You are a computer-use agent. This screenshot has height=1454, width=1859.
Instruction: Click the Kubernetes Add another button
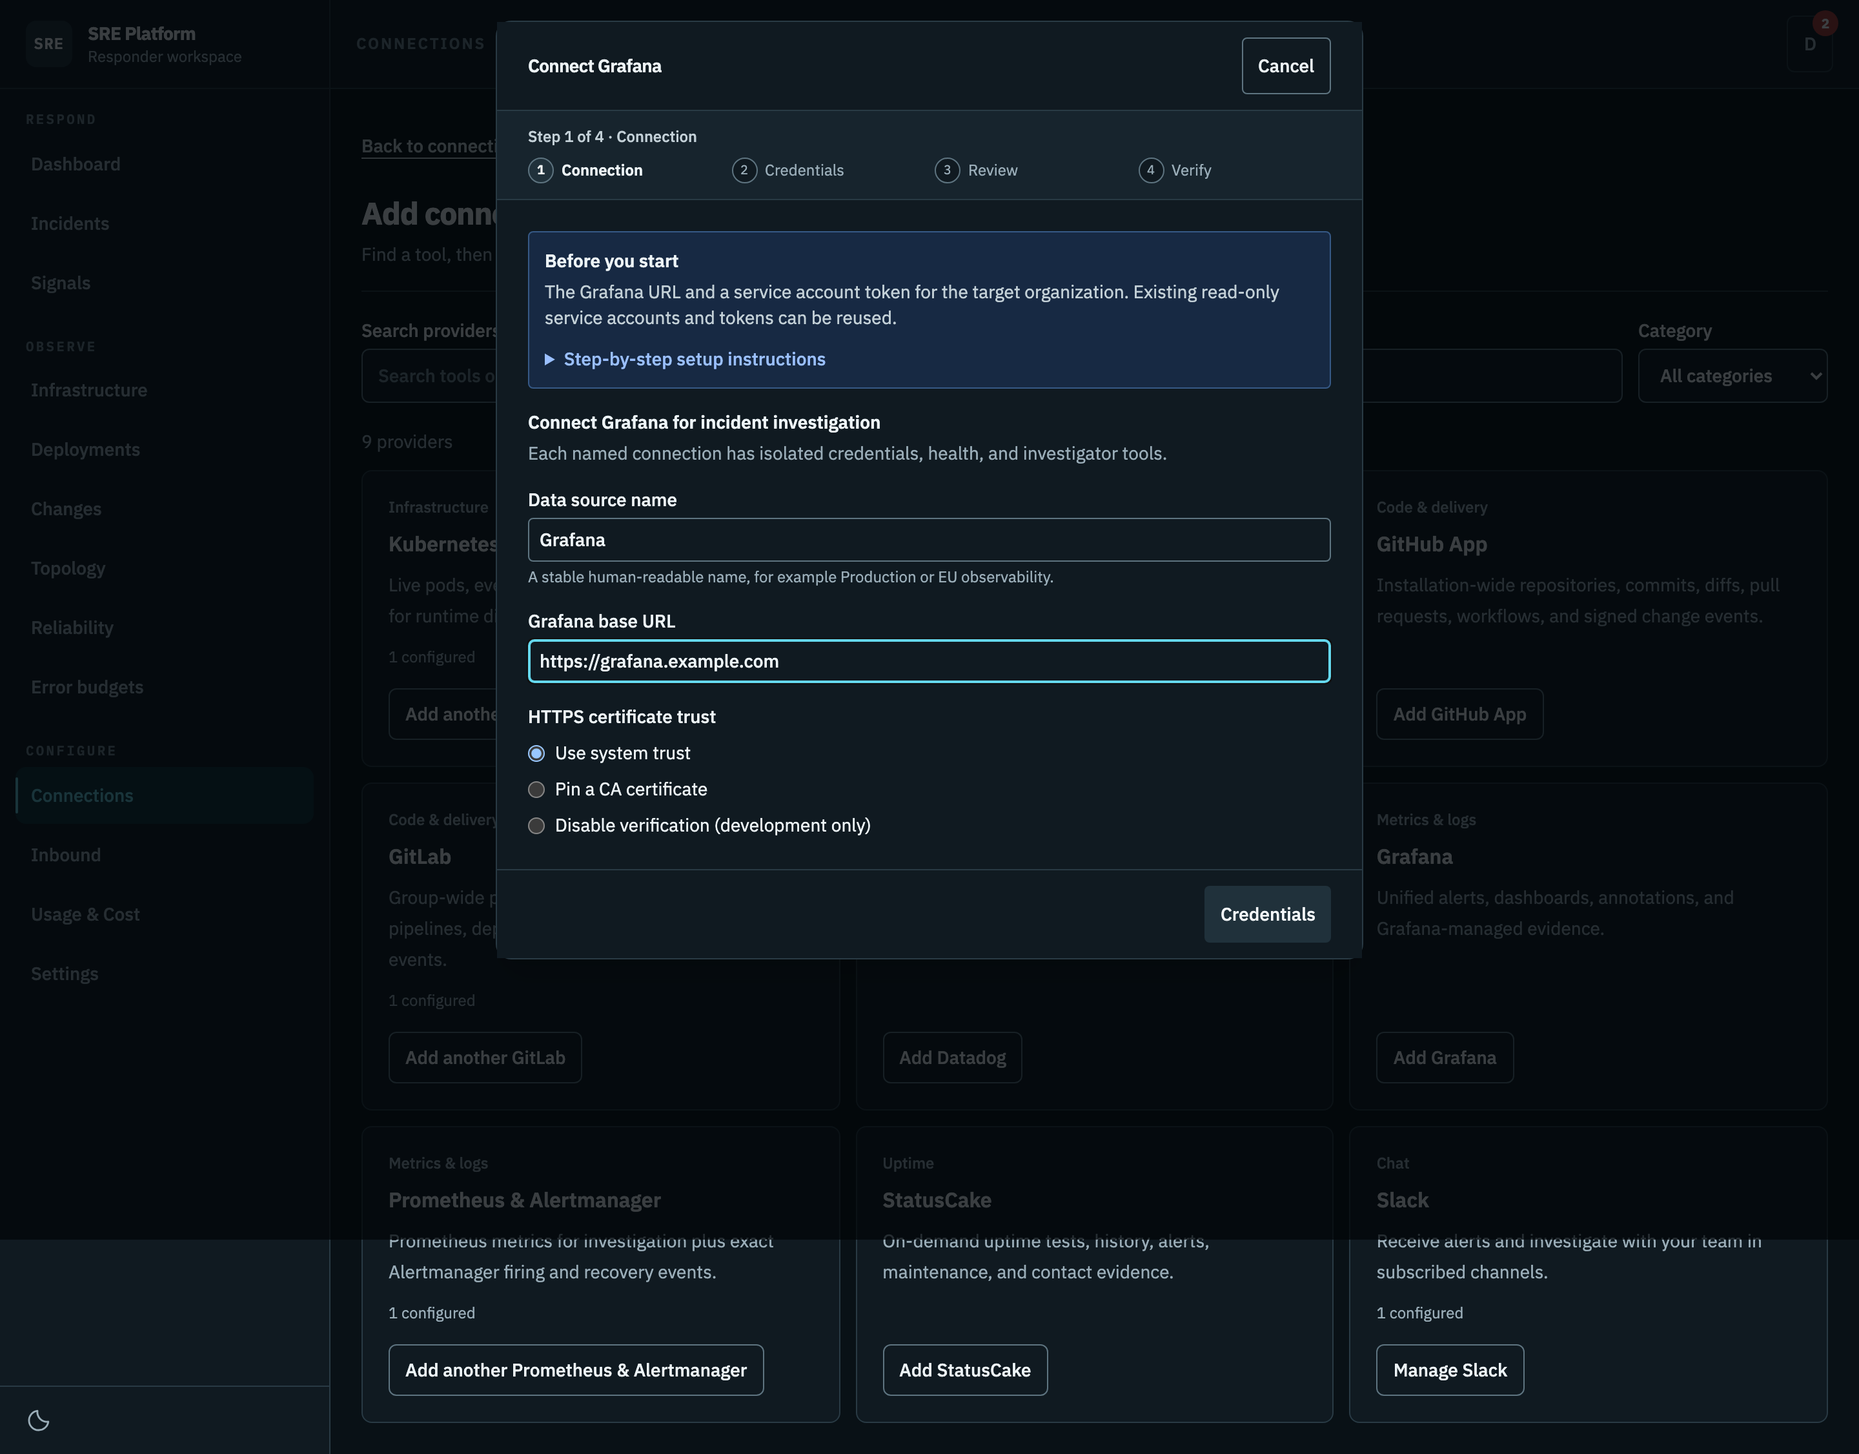tap(443, 714)
